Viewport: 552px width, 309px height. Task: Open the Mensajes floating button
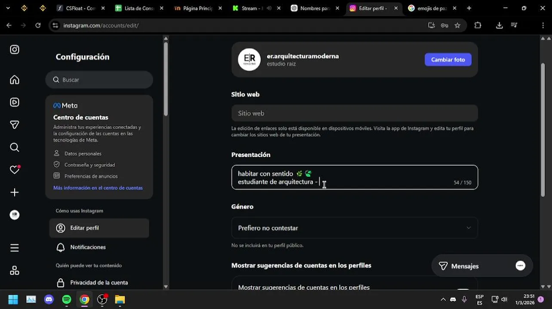(482, 266)
